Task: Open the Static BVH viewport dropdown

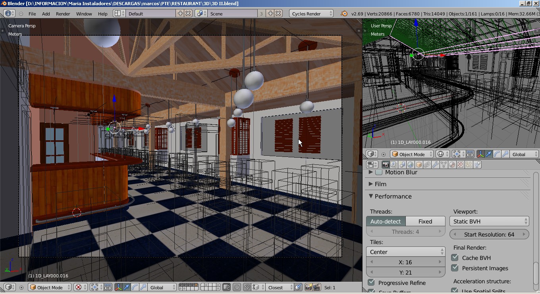Action: [x=489, y=221]
